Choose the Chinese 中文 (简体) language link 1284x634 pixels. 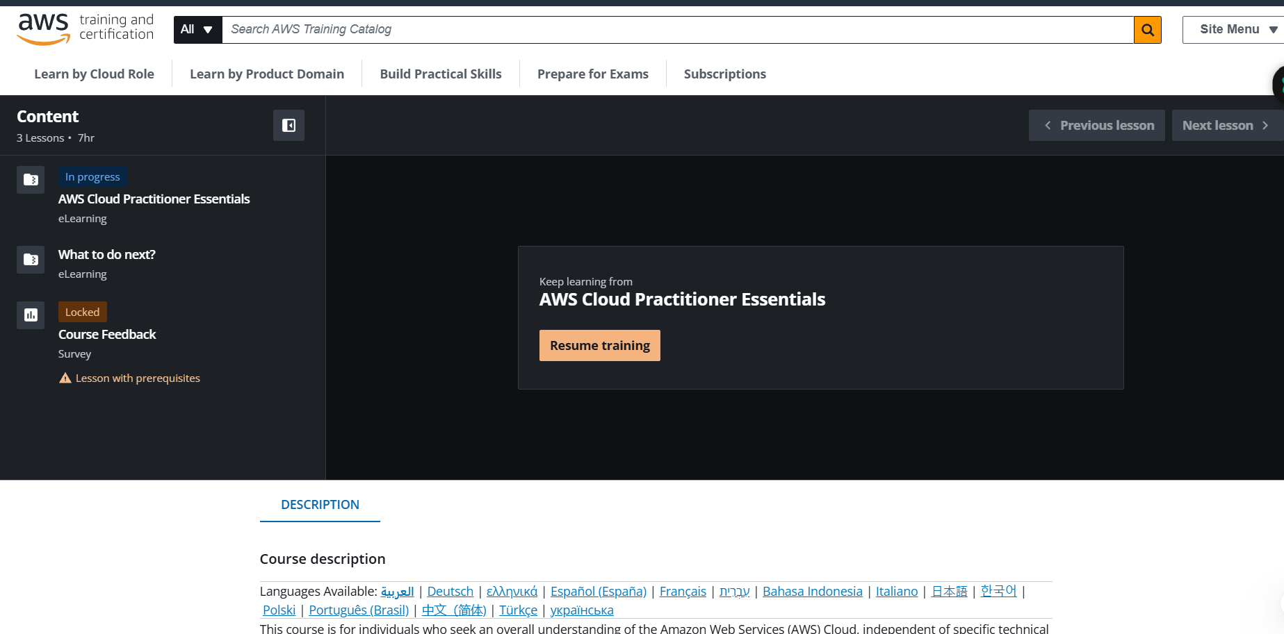tap(454, 610)
